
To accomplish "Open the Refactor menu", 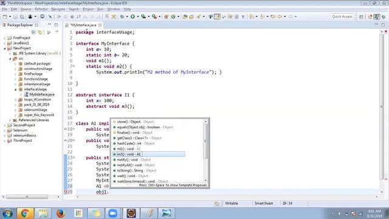I will point(41,9).
